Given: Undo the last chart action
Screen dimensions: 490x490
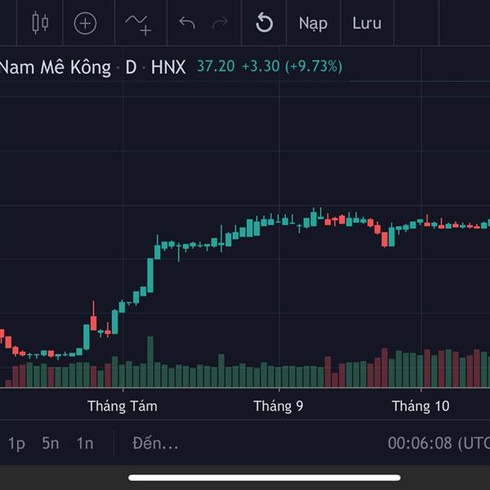Looking at the screenshot, I should pos(187,23).
